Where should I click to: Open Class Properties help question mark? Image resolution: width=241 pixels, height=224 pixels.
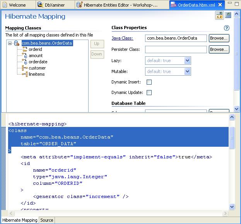pyautogui.click(x=227, y=28)
